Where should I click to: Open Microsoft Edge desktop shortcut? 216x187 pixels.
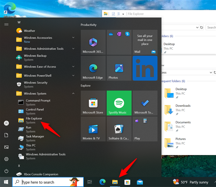[x=10, y=10]
